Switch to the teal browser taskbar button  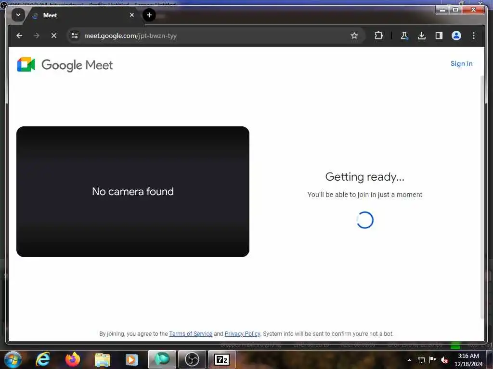pyautogui.click(x=162, y=359)
